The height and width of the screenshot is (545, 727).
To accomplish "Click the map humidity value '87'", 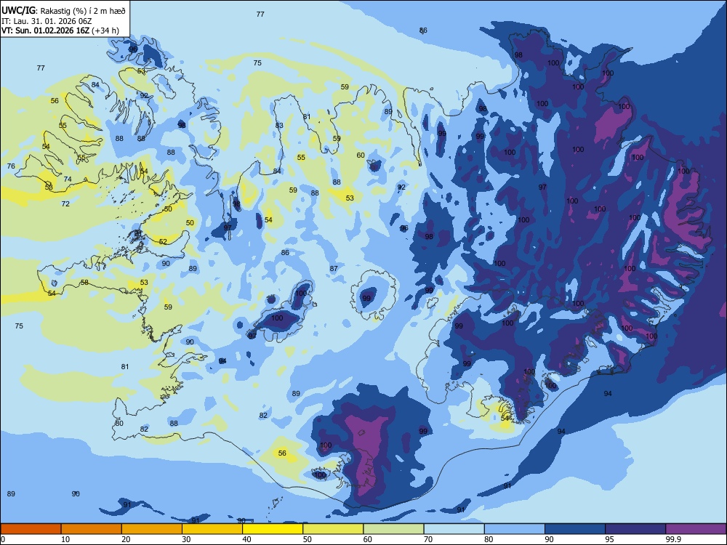I will (334, 268).
